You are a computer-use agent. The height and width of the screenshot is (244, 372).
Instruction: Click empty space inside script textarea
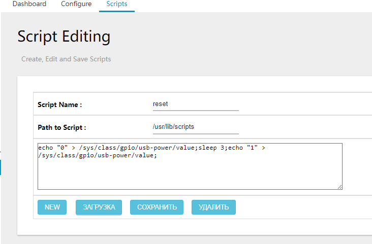click(x=190, y=176)
